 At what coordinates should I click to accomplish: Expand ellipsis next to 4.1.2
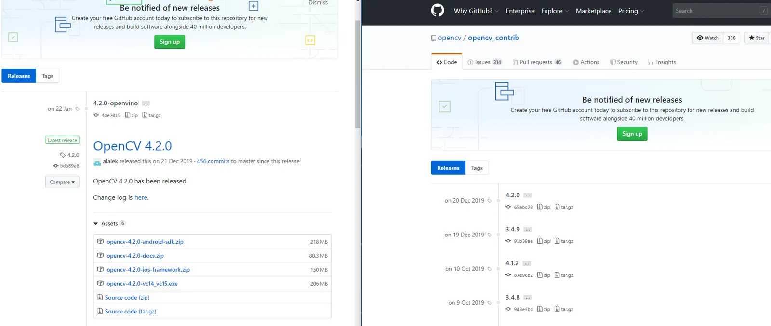click(x=527, y=264)
